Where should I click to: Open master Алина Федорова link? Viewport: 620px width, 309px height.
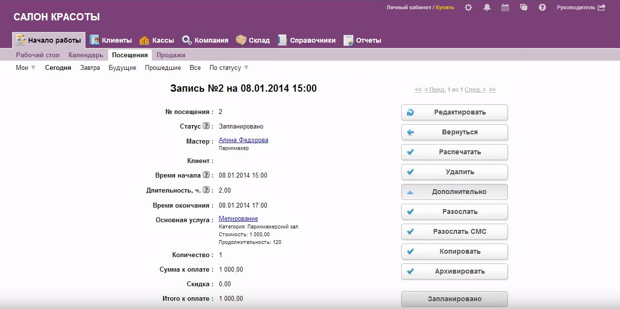click(243, 140)
